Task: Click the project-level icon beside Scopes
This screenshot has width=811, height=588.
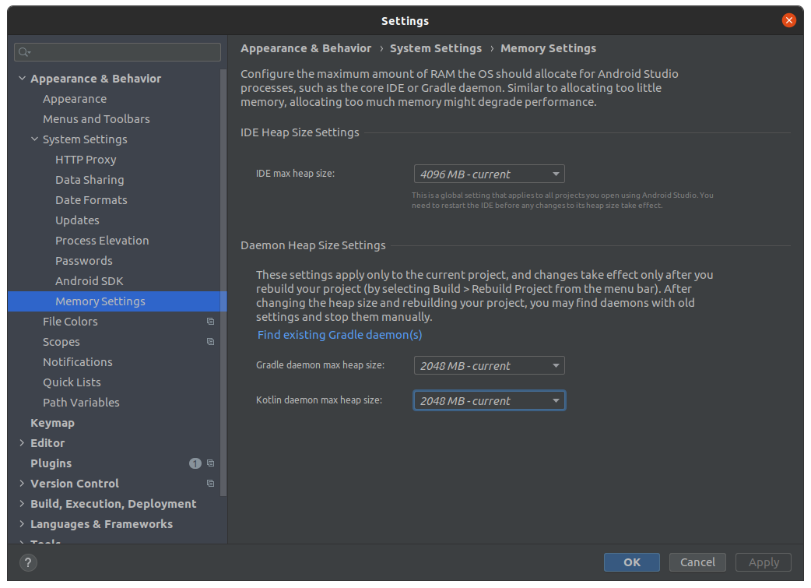Action: coord(210,342)
